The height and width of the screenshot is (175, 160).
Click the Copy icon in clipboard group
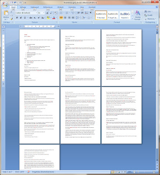click(12, 15)
